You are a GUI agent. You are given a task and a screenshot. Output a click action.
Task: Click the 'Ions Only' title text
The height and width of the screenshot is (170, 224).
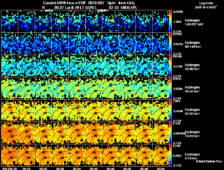pos(127,3)
